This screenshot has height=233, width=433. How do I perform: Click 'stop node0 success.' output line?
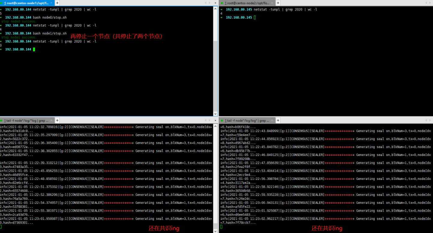pyautogui.click(x=19, y=22)
